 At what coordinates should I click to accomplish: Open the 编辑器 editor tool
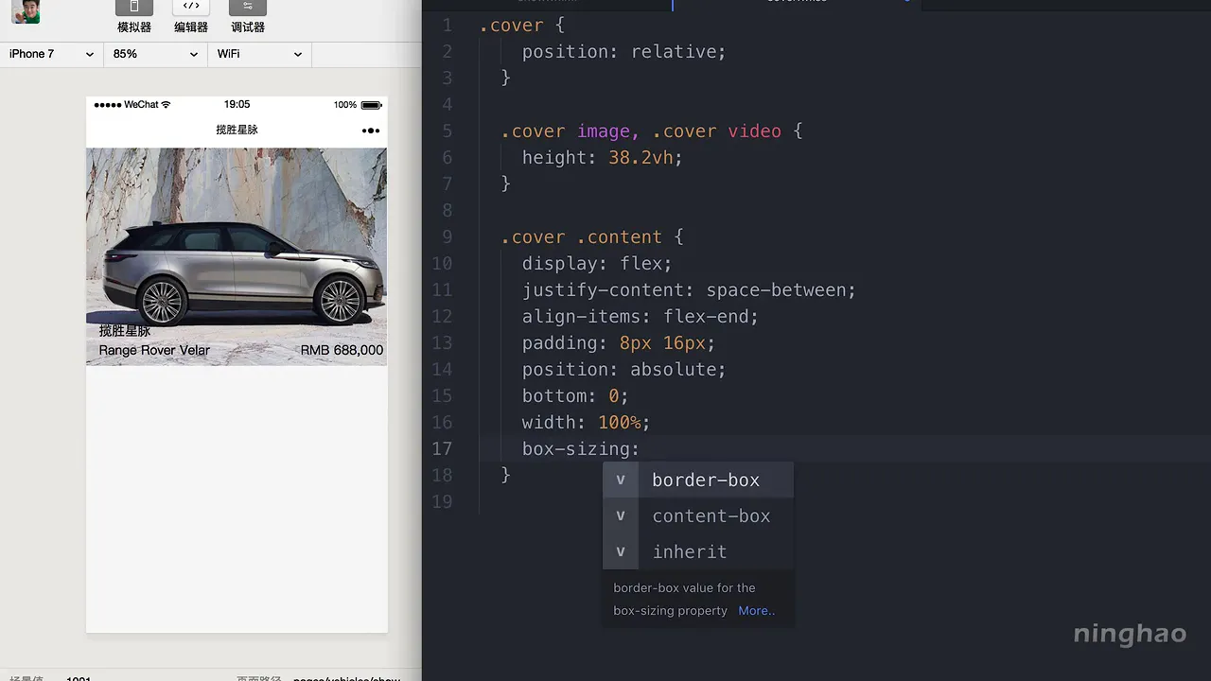coord(191,16)
